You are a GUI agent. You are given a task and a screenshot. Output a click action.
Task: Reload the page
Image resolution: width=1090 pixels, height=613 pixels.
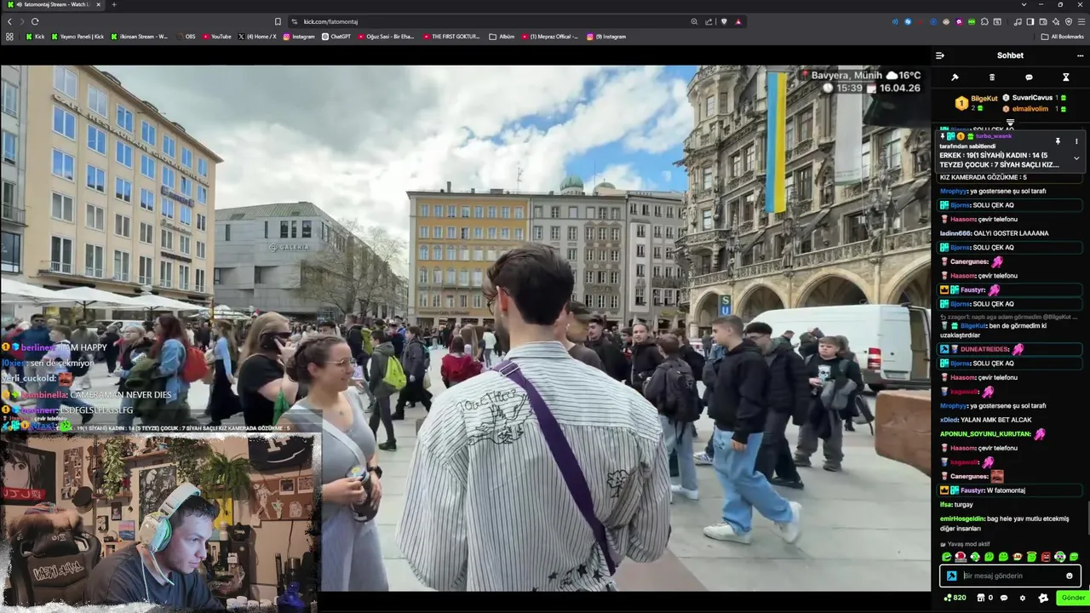point(35,21)
